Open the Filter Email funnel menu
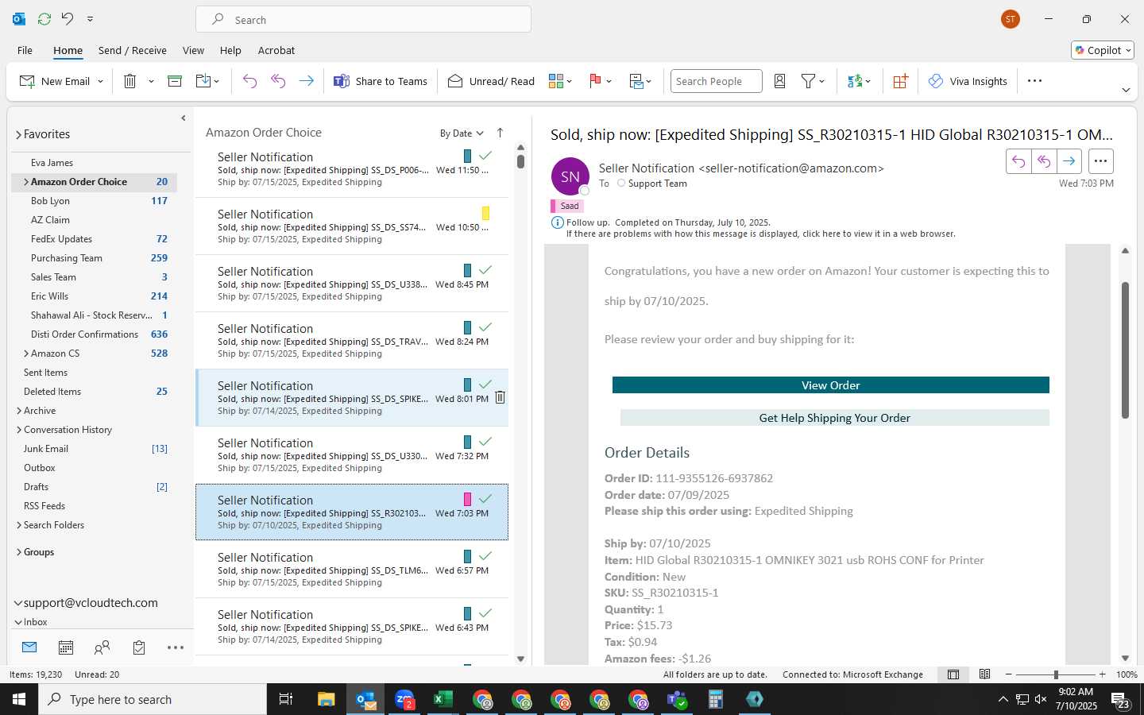This screenshot has width=1144, height=715. point(813,81)
